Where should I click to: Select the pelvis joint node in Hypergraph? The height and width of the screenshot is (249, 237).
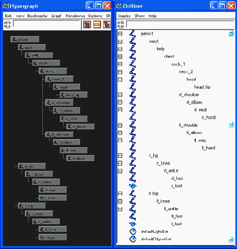pos(25,40)
